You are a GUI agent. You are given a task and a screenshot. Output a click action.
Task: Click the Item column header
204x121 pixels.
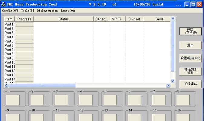click(9, 19)
